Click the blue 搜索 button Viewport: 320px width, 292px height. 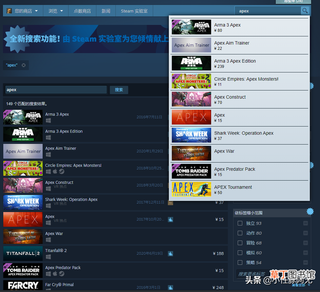pos(119,90)
